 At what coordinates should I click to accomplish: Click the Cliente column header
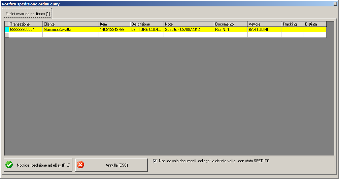coord(71,24)
